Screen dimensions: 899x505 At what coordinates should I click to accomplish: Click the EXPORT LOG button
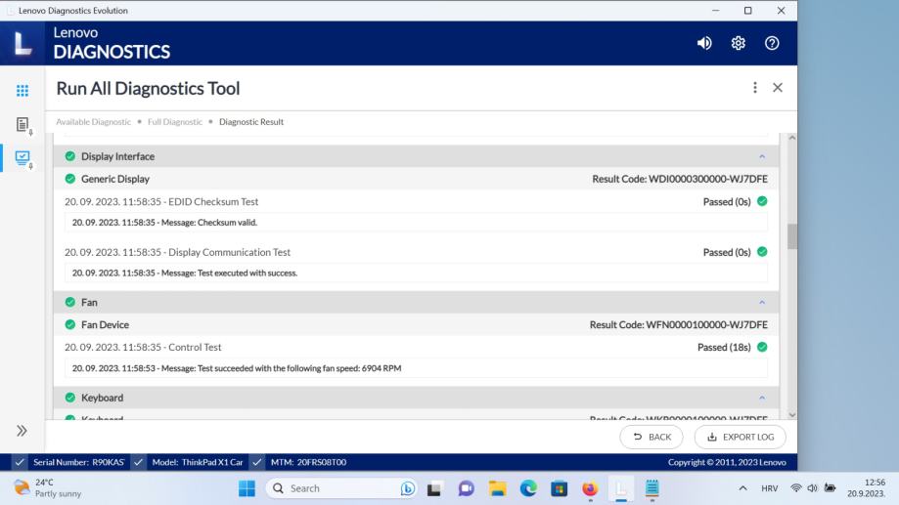tap(740, 437)
